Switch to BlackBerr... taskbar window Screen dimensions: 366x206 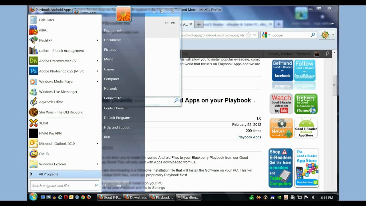tap(188, 197)
